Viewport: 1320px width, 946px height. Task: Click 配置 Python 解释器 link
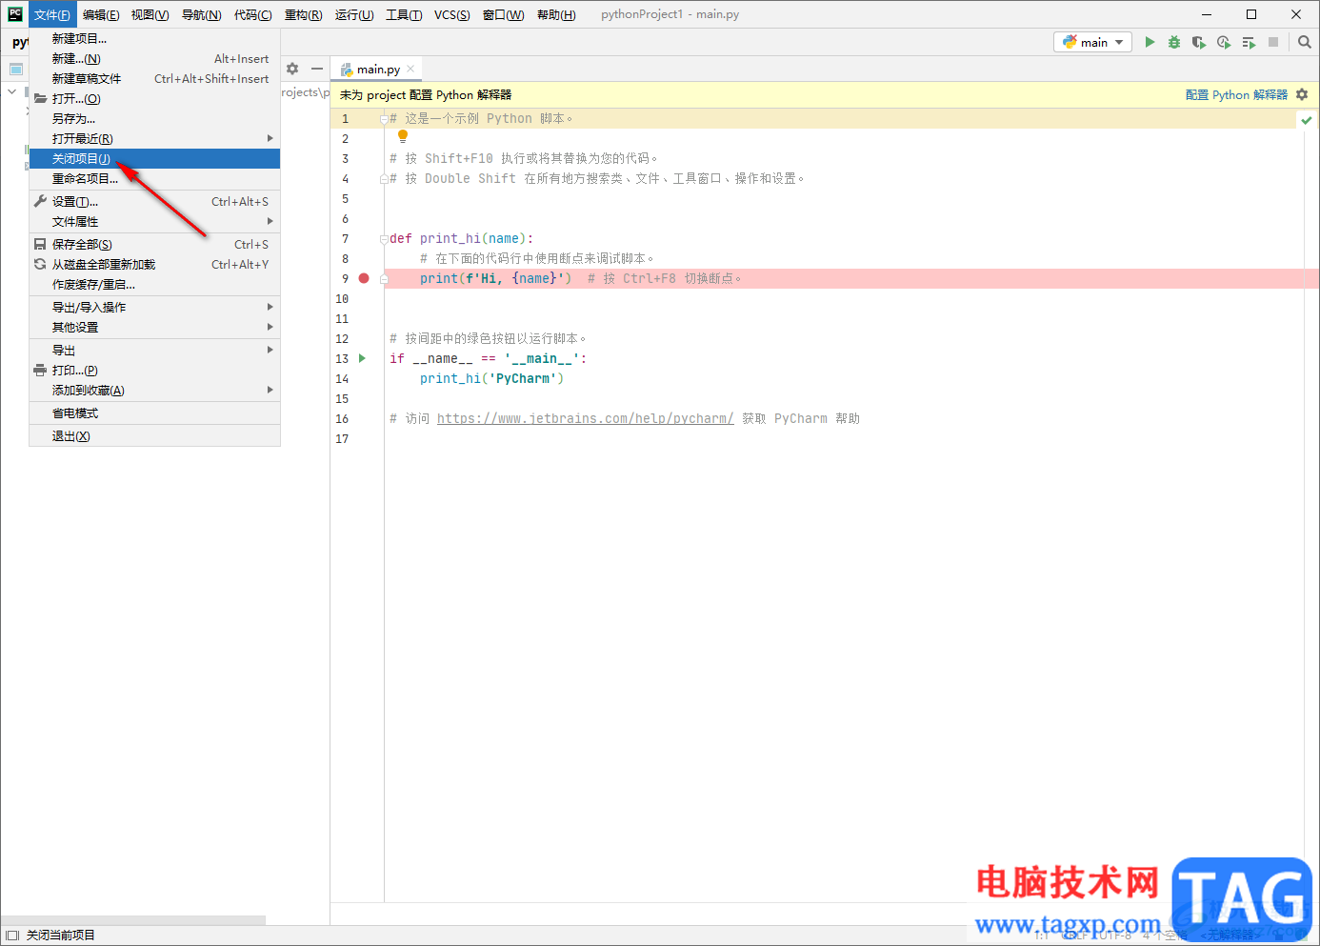coord(1236,94)
